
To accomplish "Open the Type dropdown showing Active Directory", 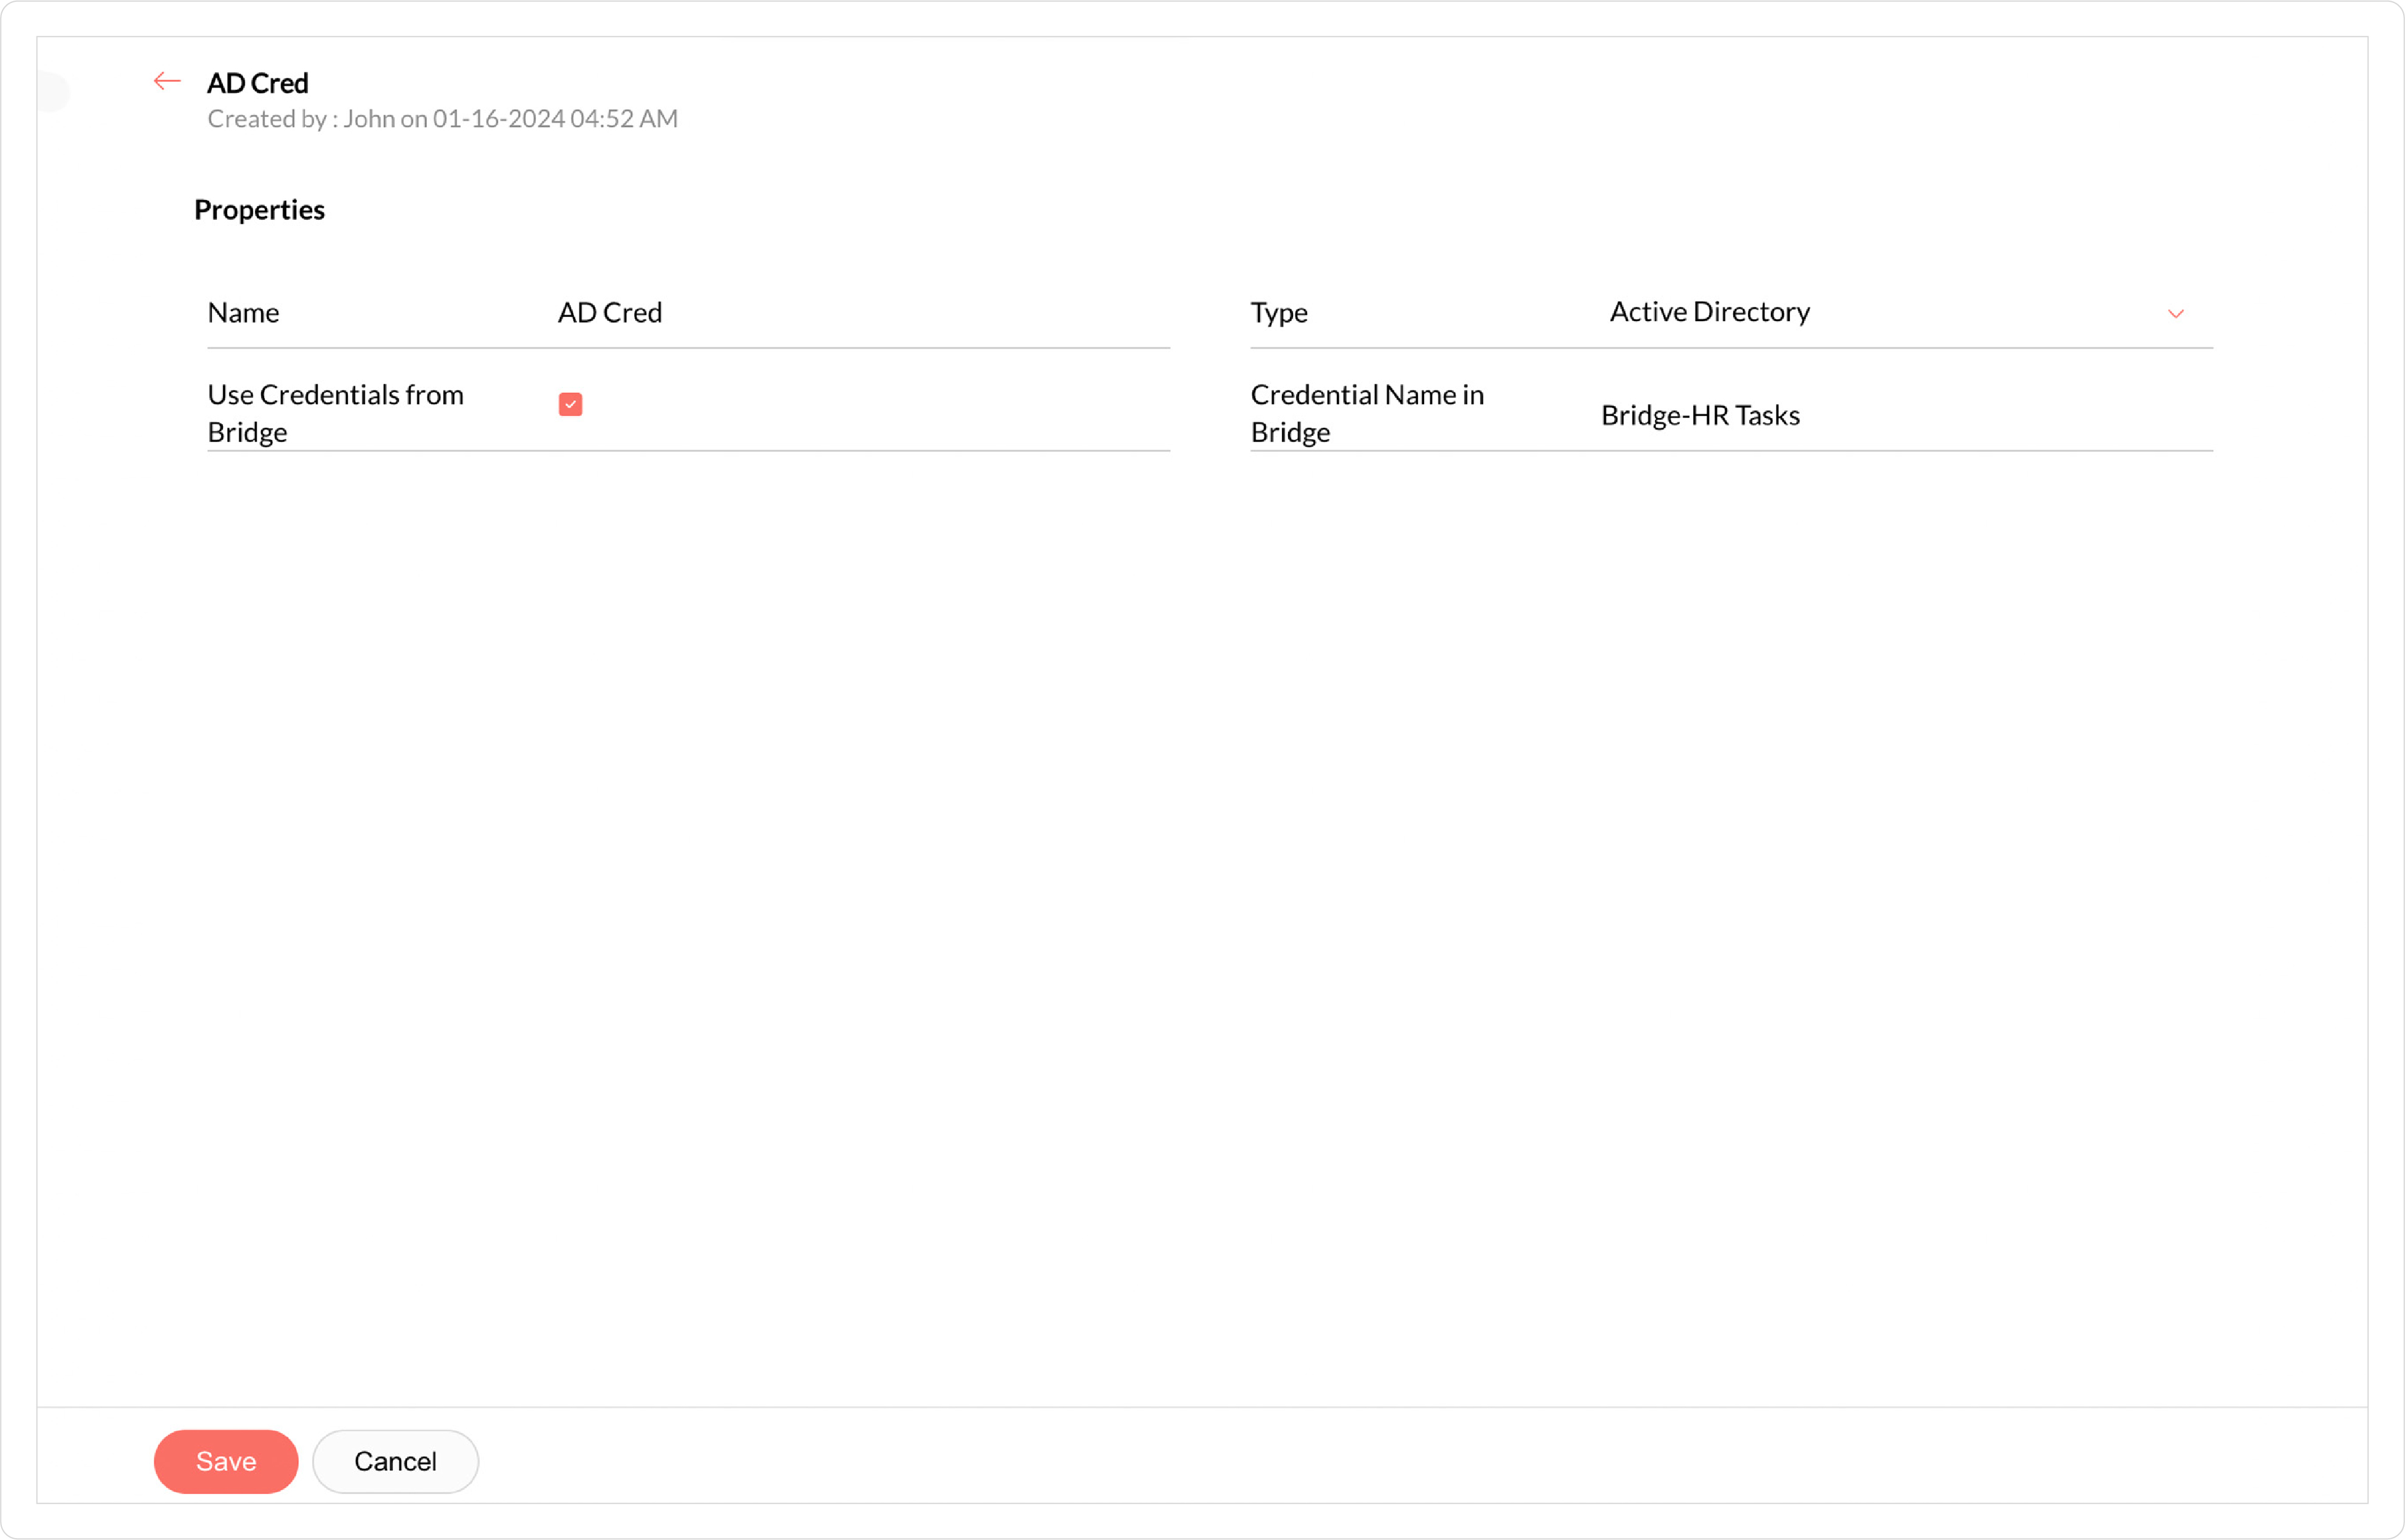I will (1897, 312).
